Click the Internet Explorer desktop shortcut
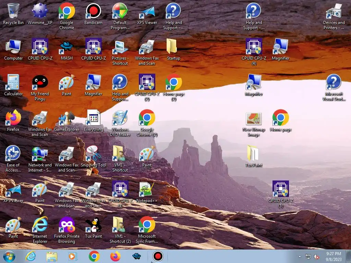 [40, 230]
